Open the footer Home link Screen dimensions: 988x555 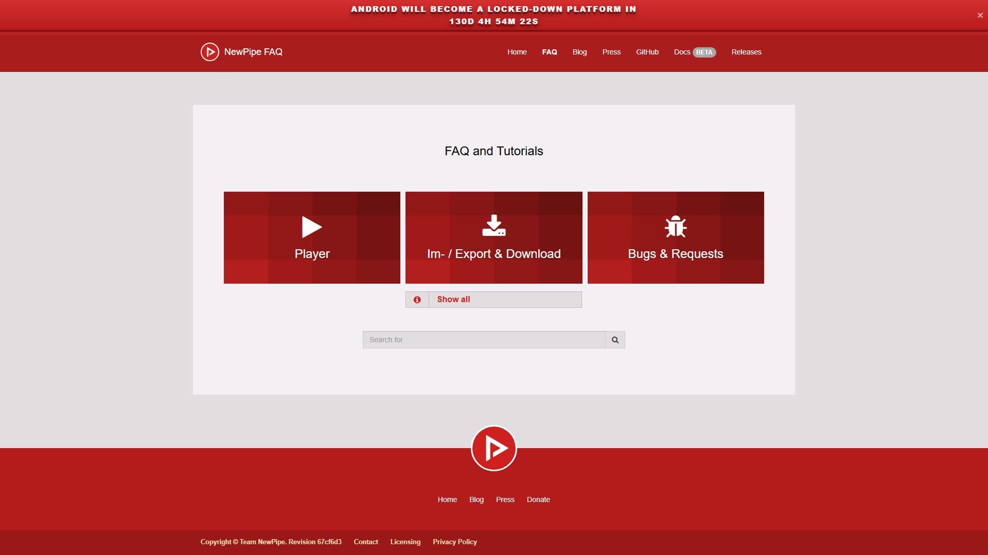point(447,499)
